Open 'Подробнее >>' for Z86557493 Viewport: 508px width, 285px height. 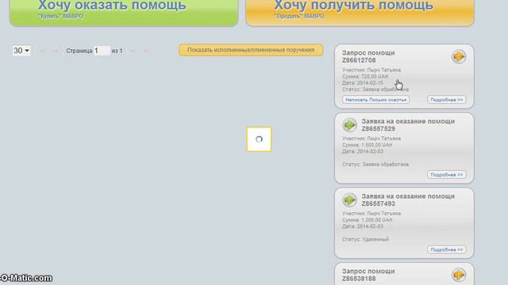point(446,249)
